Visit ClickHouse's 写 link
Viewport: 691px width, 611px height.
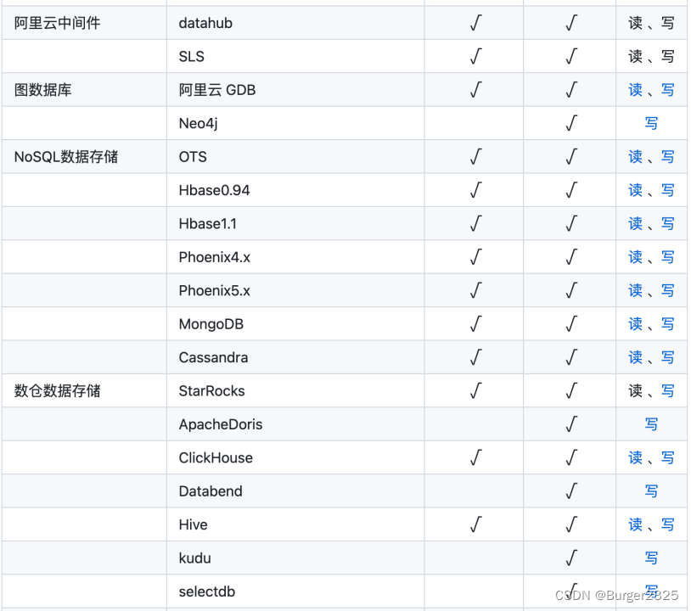click(667, 457)
